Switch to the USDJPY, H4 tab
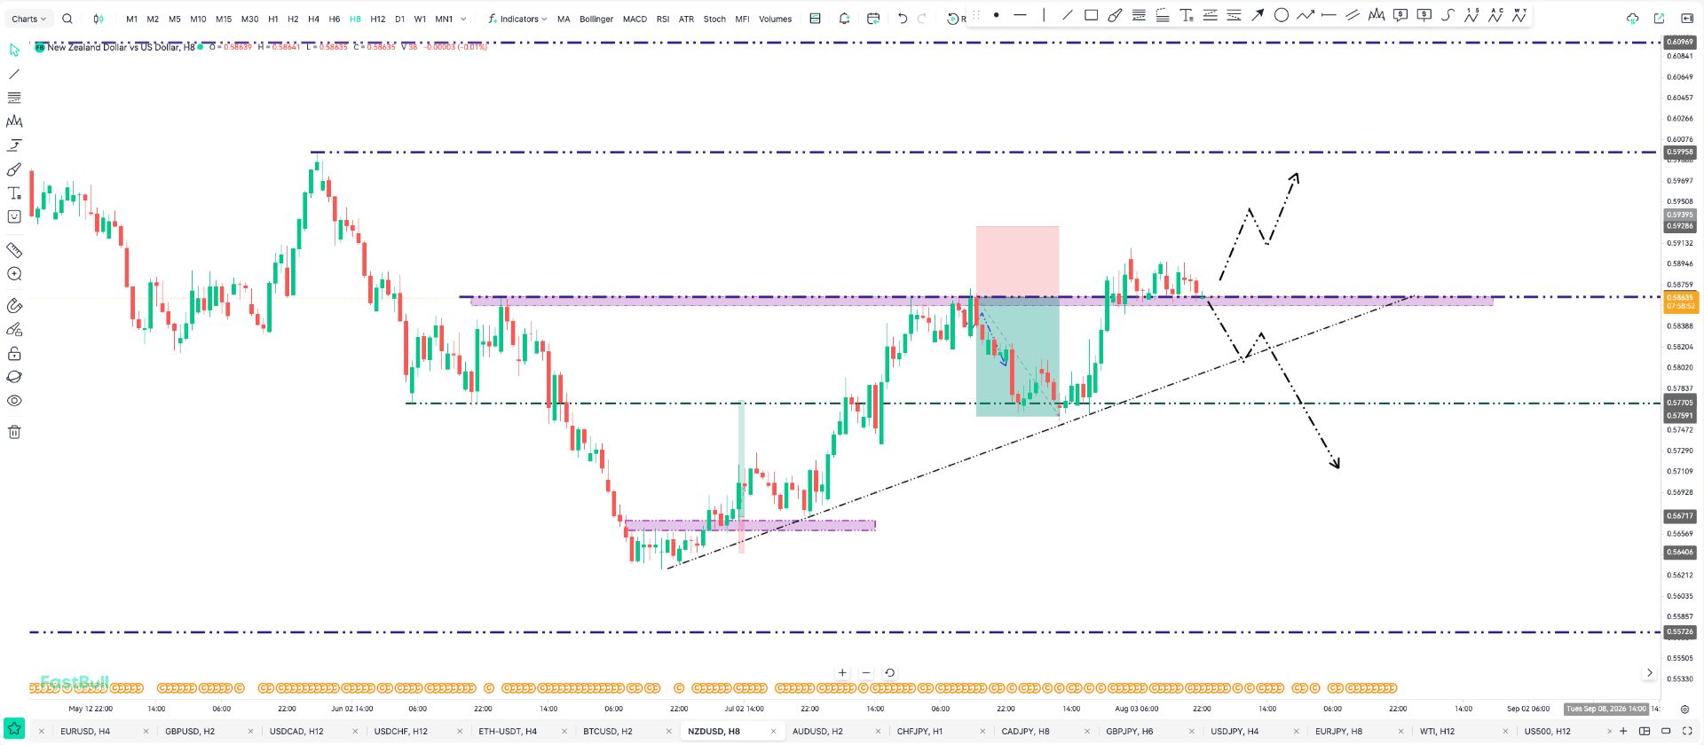The height and width of the screenshot is (745, 1704). click(1235, 732)
